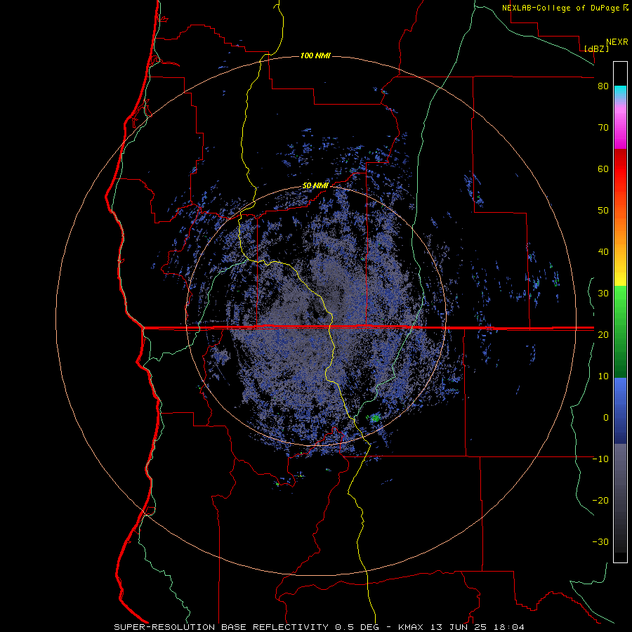Click the 18:04 timestamp in the caption
Viewport: 632px width, 632px height.
point(510,627)
